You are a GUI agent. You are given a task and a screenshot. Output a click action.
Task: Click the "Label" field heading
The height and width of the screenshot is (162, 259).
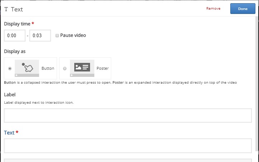click(x=10, y=95)
